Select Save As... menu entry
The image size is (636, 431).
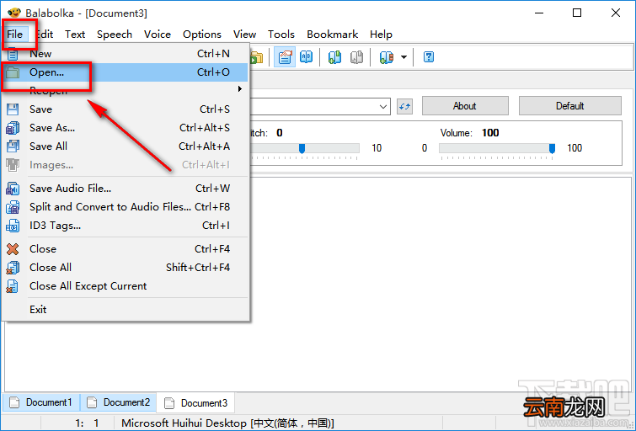126,128
